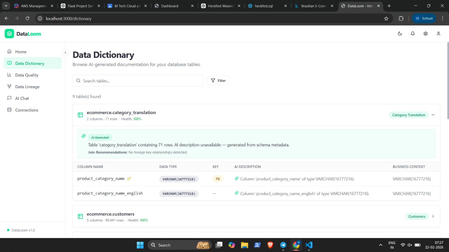This screenshot has width=449, height=252.
Task: Open settings gear icon in header
Action: click(x=425, y=34)
